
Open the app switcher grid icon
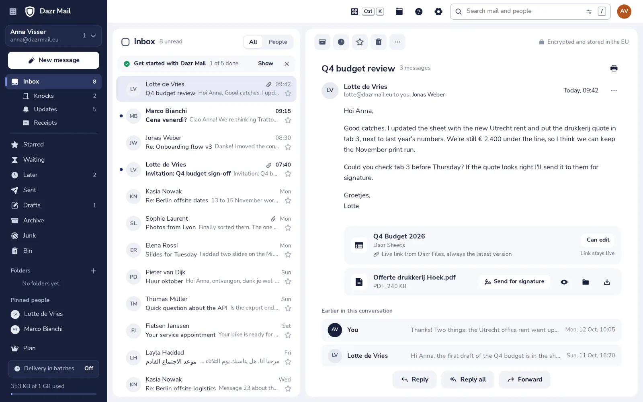(13, 11)
